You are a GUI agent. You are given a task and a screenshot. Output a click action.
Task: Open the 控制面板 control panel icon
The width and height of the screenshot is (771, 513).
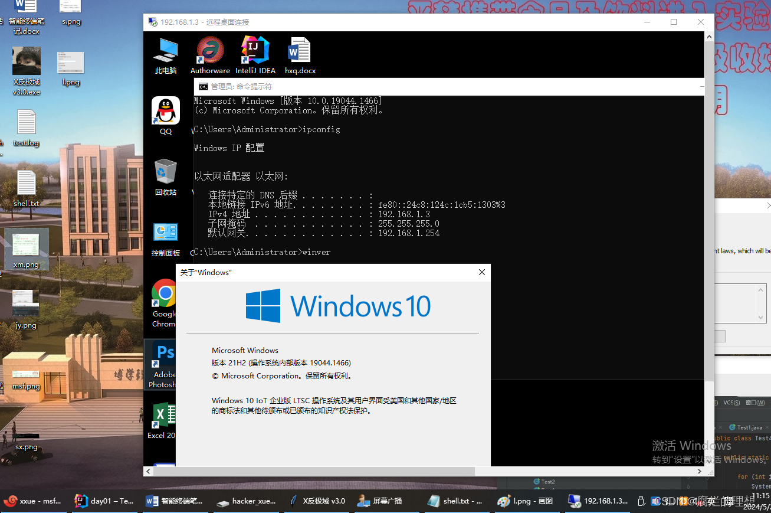[x=166, y=238]
